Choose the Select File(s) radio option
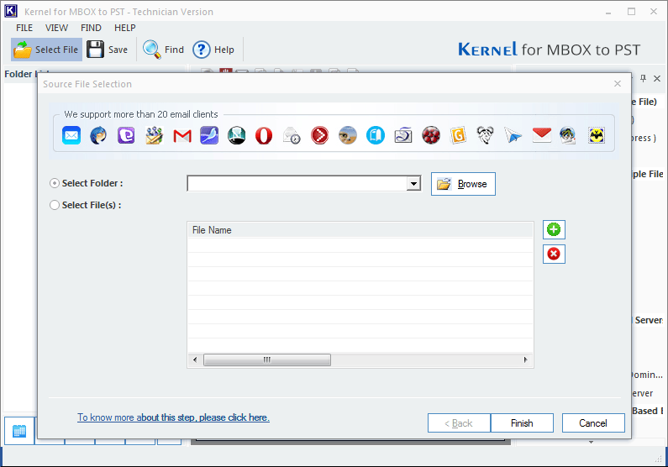The width and height of the screenshot is (668, 467). [55, 205]
